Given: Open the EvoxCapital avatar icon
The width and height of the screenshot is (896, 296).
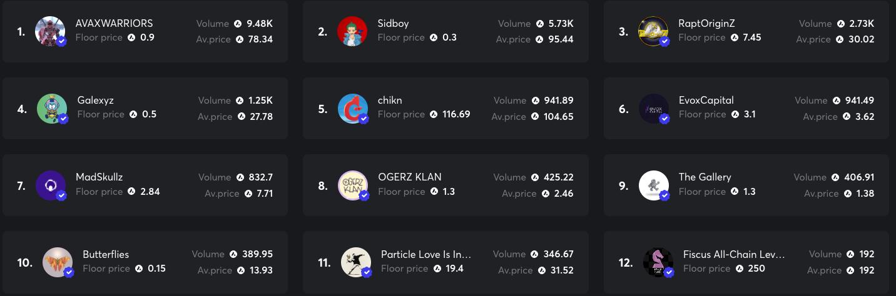Looking at the screenshot, I should [654, 109].
